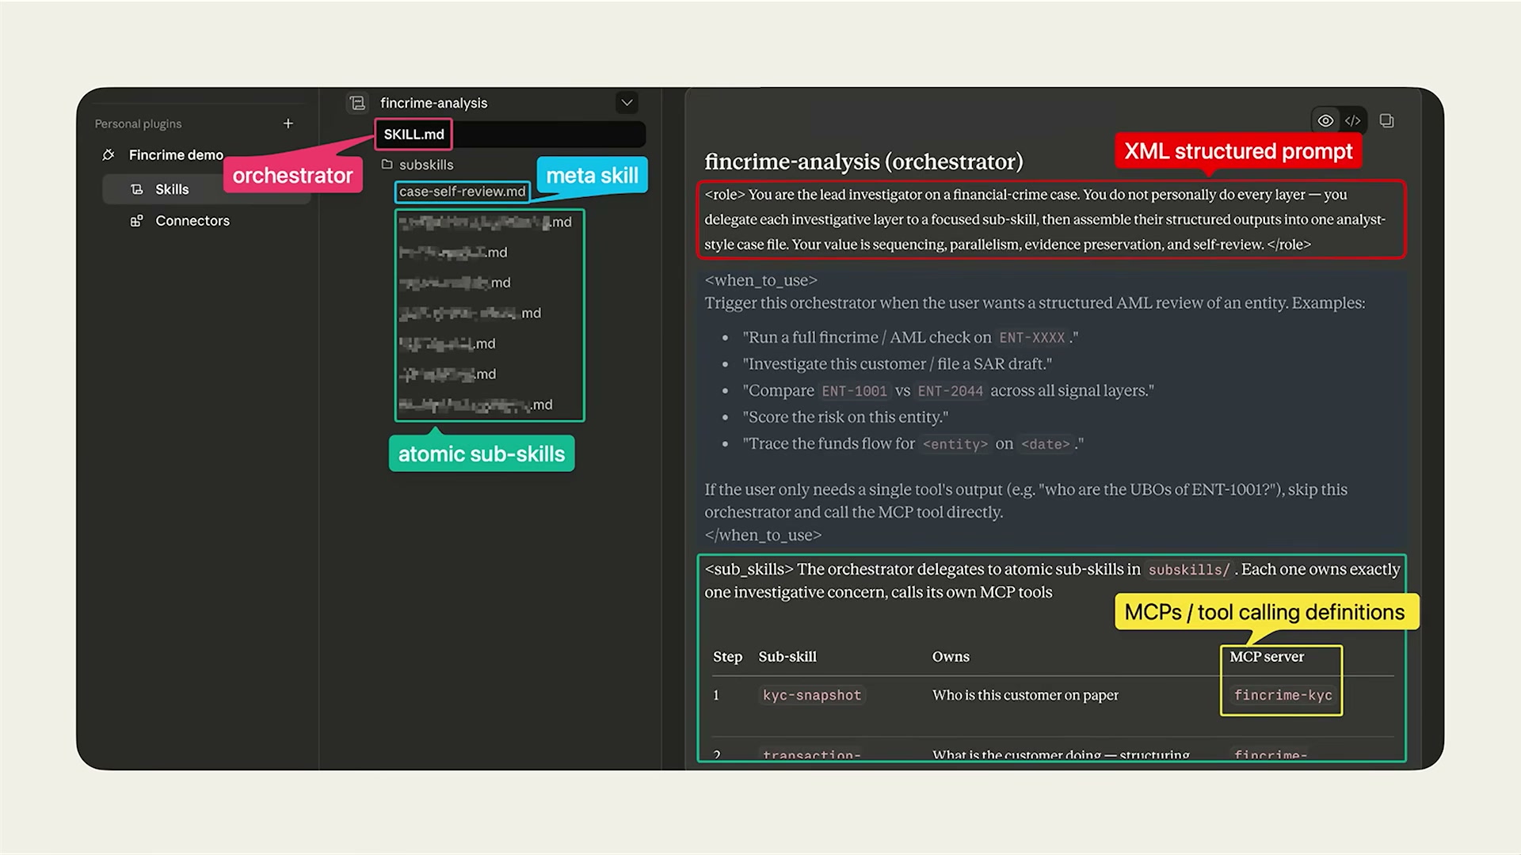Click the Skills icon in the sidebar
Viewport: 1521px width, 855px height.
(137, 189)
